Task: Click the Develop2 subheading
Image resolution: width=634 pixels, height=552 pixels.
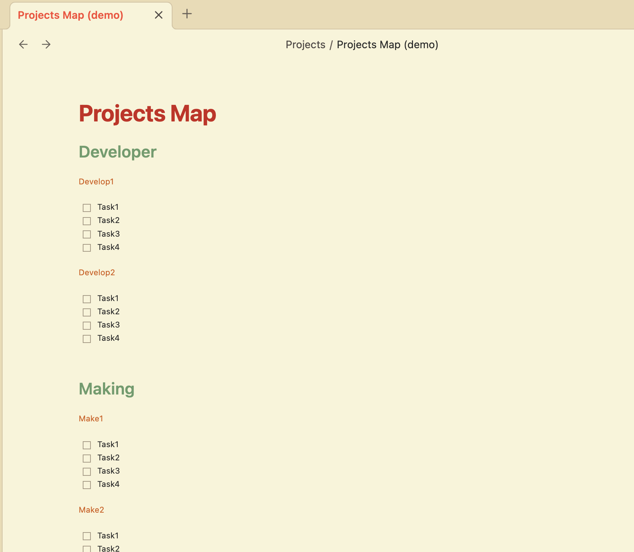Action: (97, 272)
